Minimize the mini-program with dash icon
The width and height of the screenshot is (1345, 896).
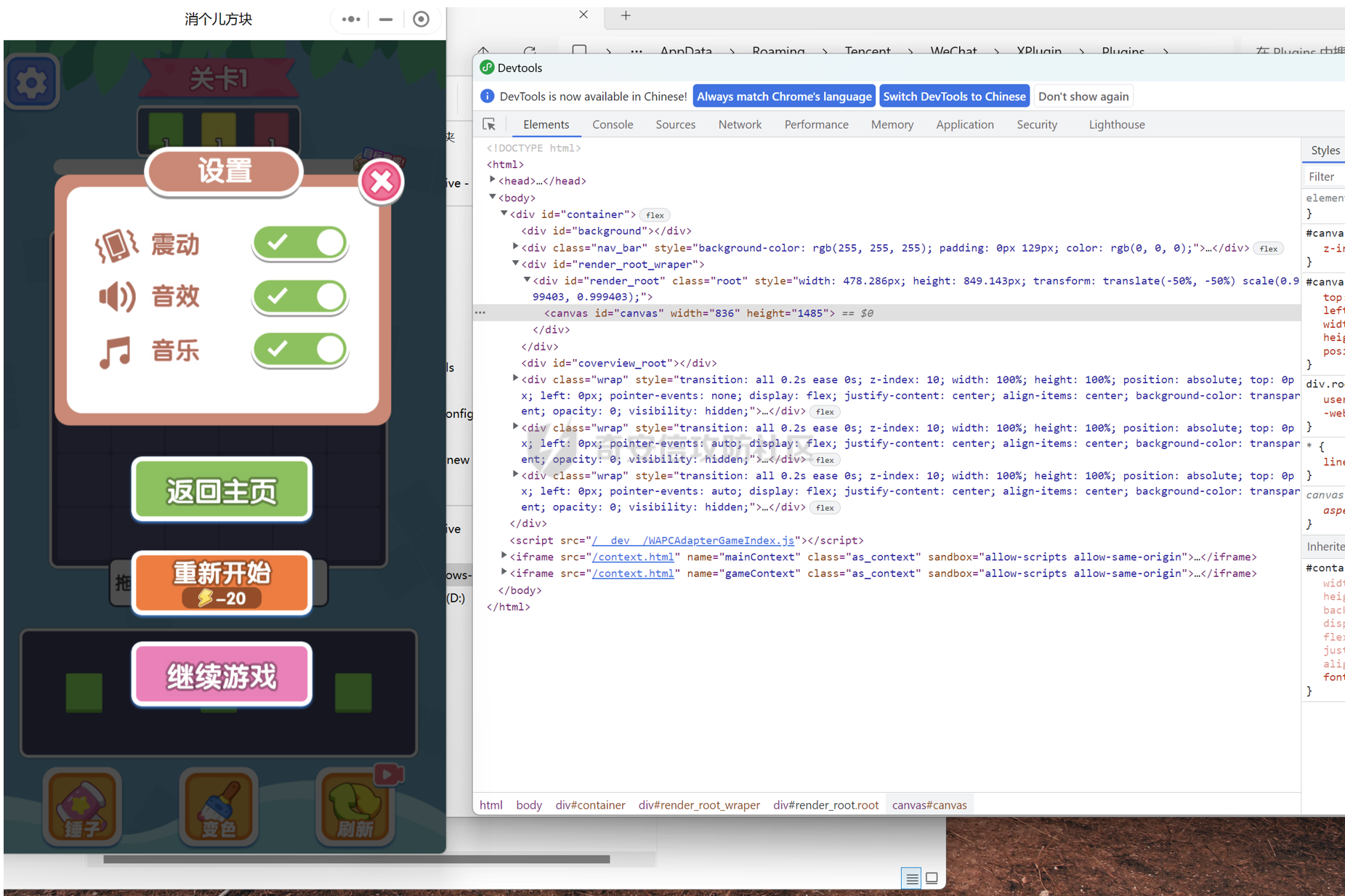click(x=386, y=20)
